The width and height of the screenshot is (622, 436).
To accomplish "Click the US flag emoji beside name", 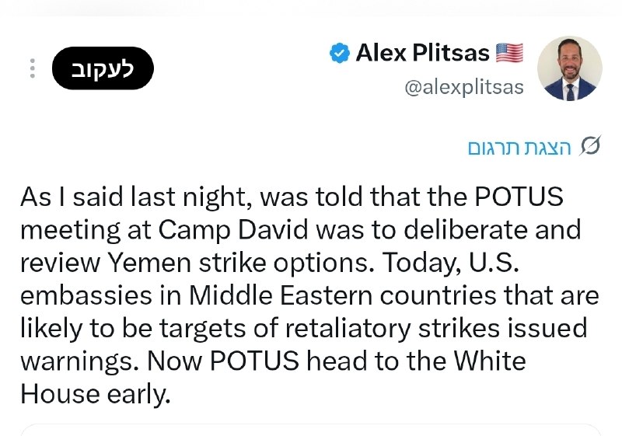I will (510, 53).
